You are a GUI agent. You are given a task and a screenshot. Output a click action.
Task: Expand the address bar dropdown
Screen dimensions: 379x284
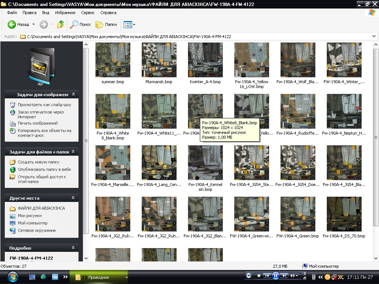coord(375,37)
